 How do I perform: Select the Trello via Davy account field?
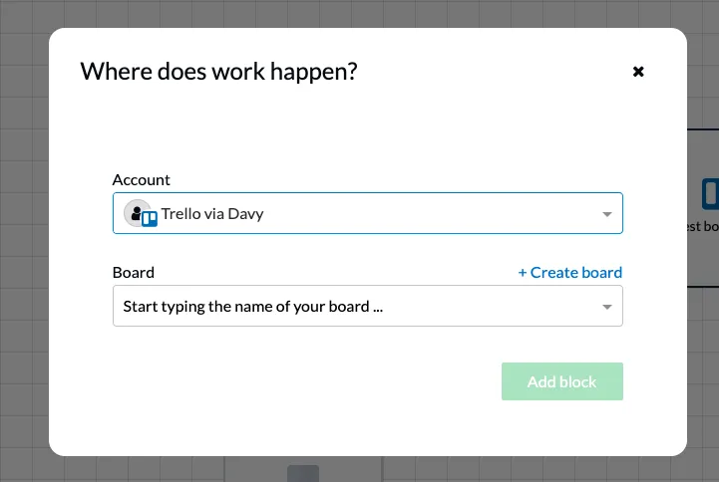pos(367,213)
